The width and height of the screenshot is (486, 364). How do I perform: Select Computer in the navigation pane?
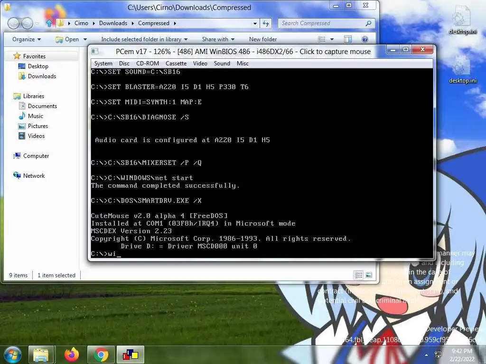click(x=36, y=155)
